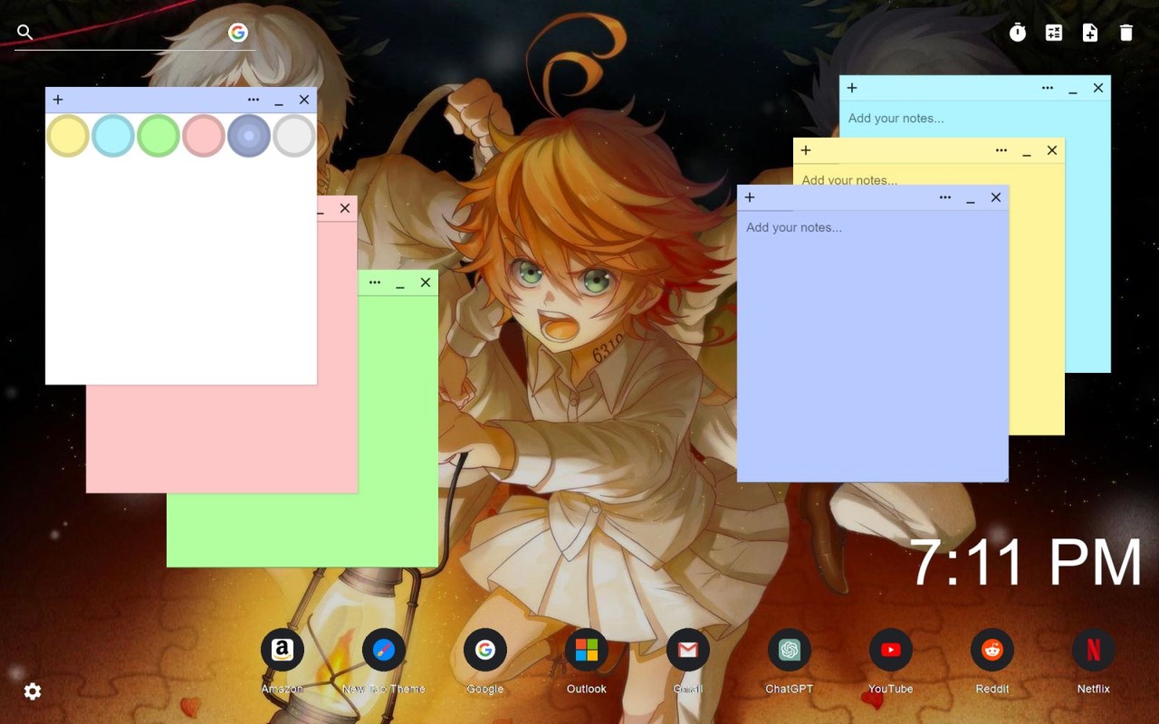Choose the white color swatch
The width and height of the screenshot is (1159, 724).
tap(294, 136)
